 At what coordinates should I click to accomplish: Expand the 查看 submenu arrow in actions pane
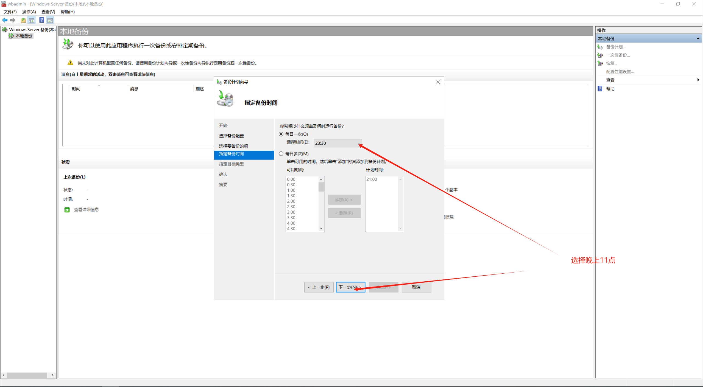click(698, 80)
